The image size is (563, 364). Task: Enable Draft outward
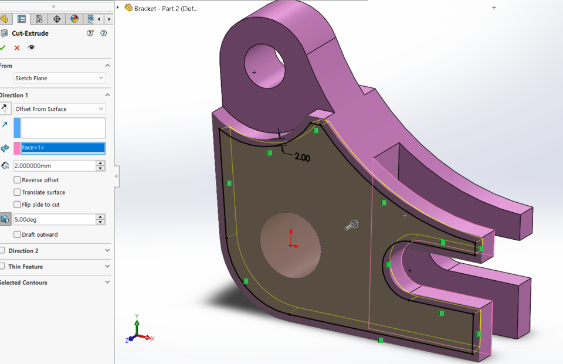click(x=16, y=234)
